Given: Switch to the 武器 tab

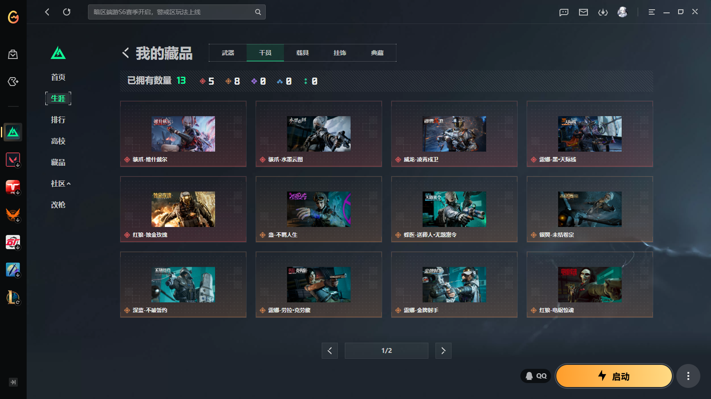Looking at the screenshot, I should pyautogui.click(x=228, y=53).
